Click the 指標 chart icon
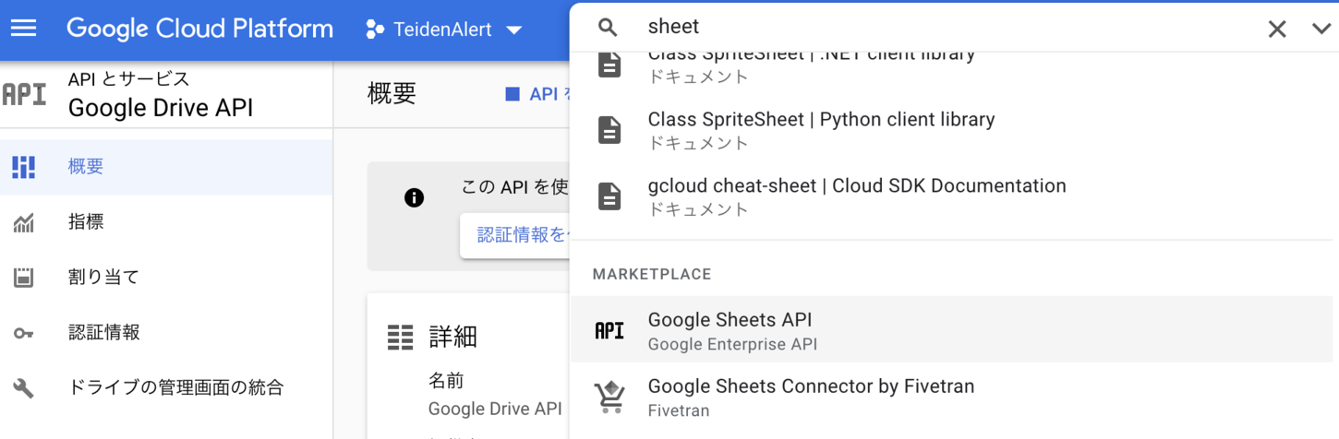 click(23, 222)
